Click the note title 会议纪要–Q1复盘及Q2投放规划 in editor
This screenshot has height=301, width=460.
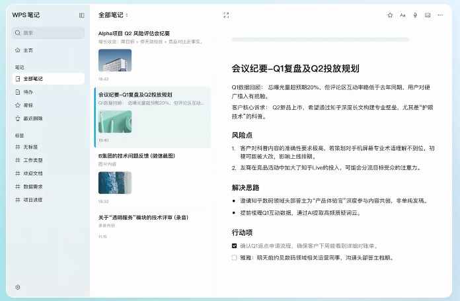295,68
